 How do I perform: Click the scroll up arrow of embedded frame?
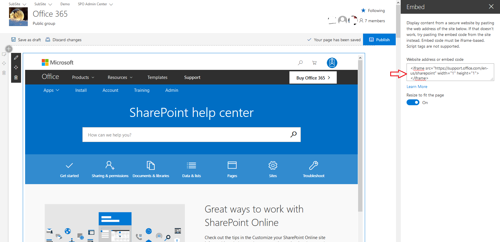[x=360, y=58]
